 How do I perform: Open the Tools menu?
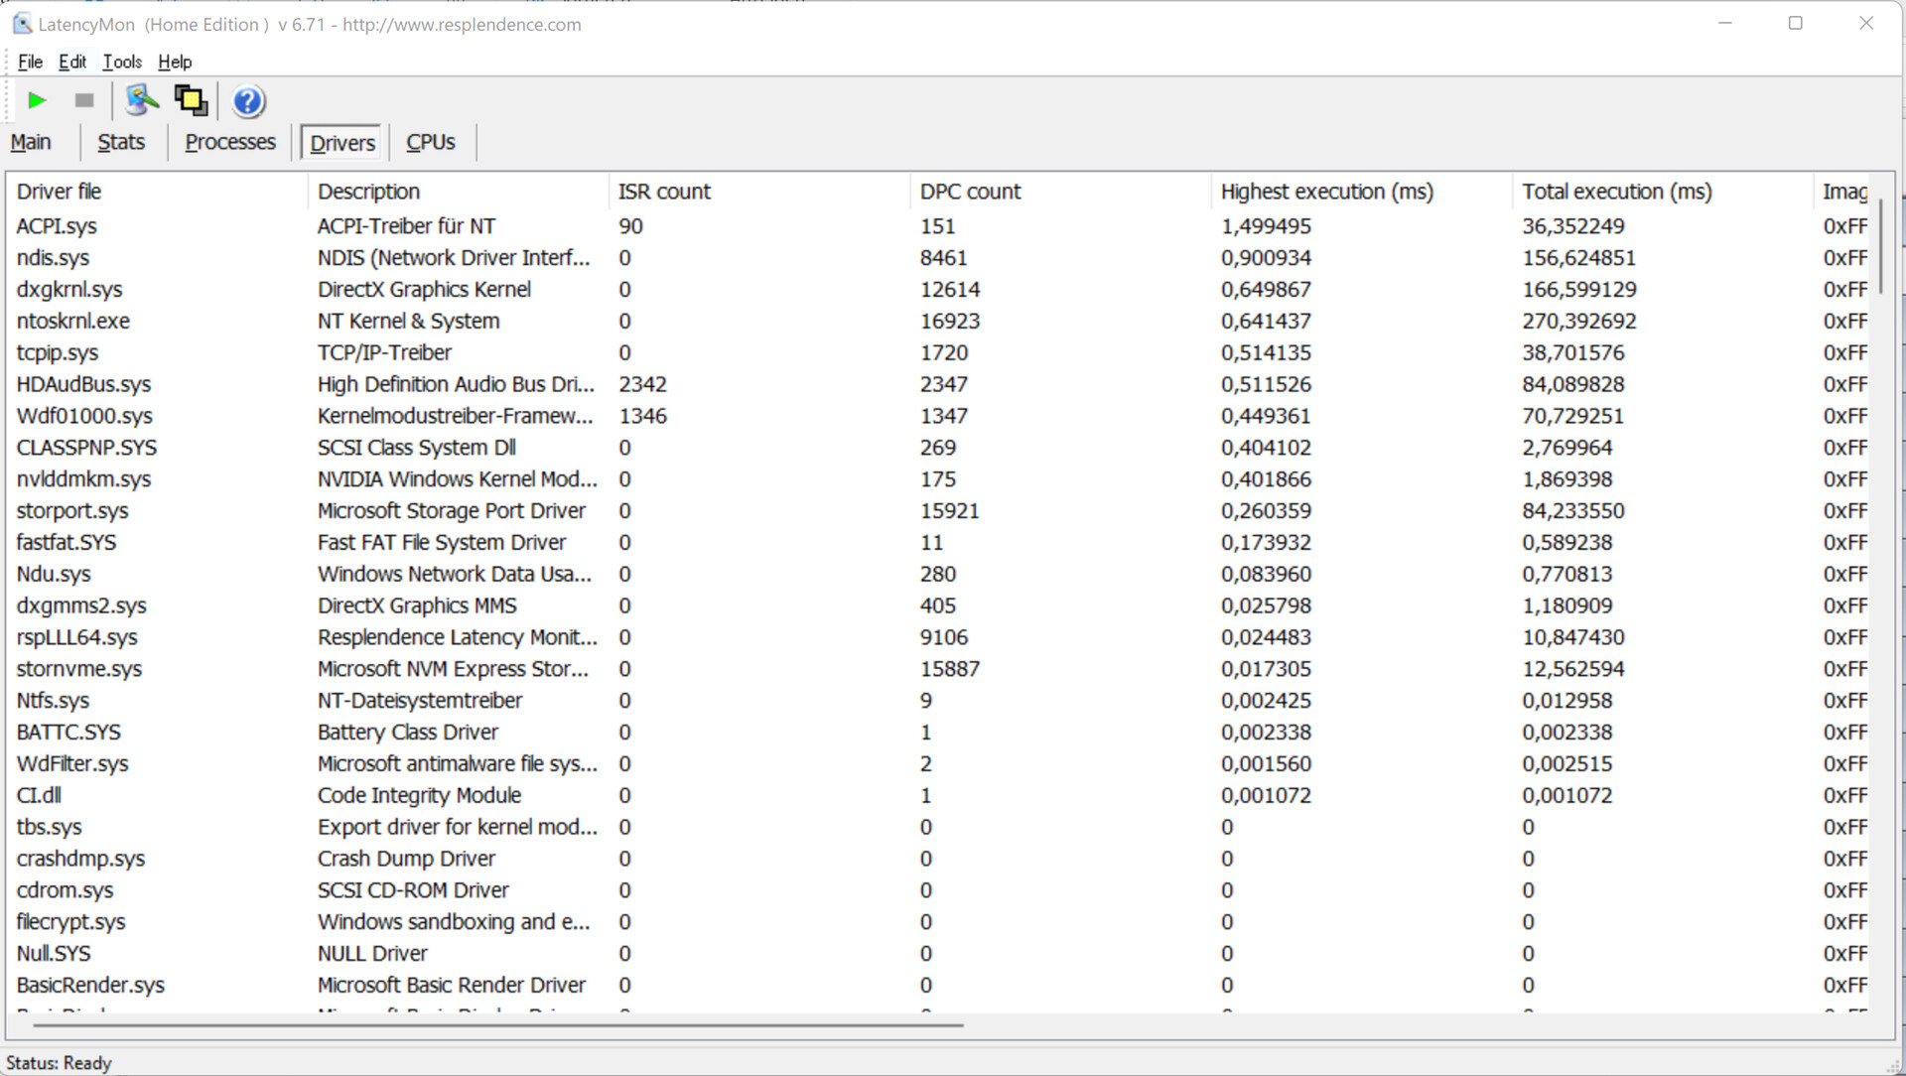point(122,62)
